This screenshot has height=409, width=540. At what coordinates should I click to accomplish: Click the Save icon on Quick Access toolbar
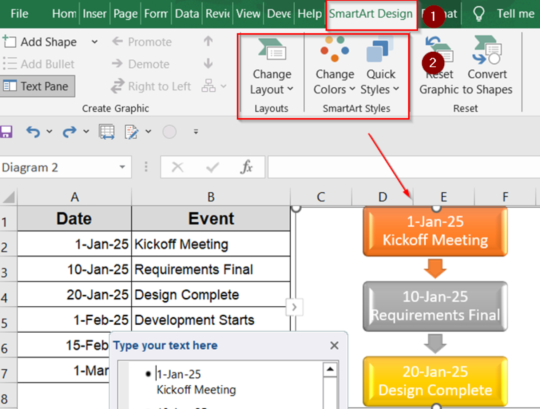tap(6, 132)
